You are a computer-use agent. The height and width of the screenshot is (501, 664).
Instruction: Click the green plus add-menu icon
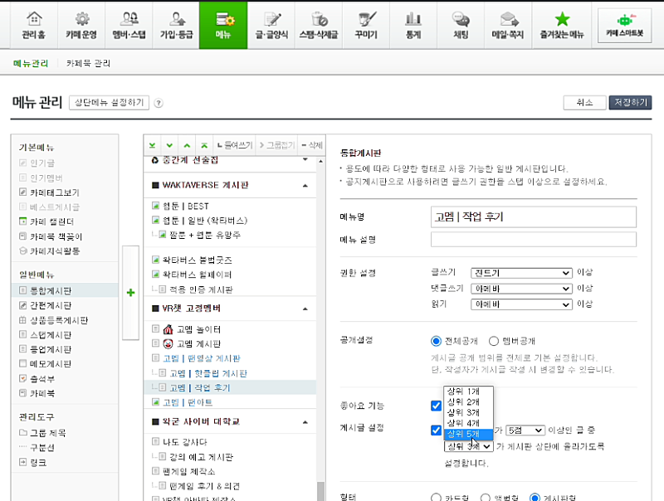130,293
